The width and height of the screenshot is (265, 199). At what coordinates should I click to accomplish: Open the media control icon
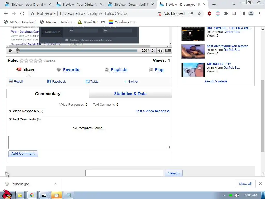click(234, 13)
